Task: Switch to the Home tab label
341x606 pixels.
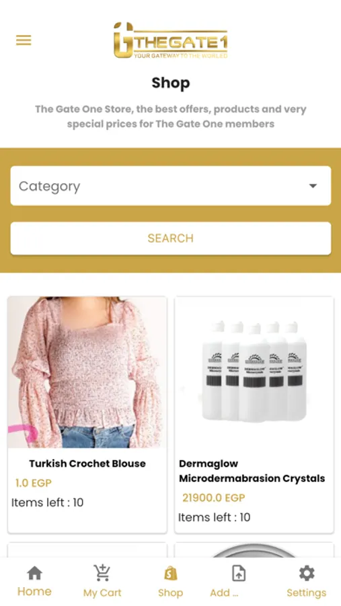Action: [x=34, y=592]
